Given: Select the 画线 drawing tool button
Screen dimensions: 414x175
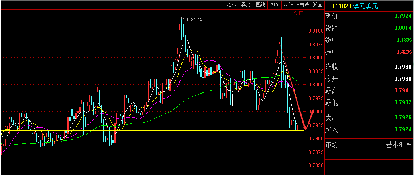Looking at the screenshot, I should [x=260, y=5].
